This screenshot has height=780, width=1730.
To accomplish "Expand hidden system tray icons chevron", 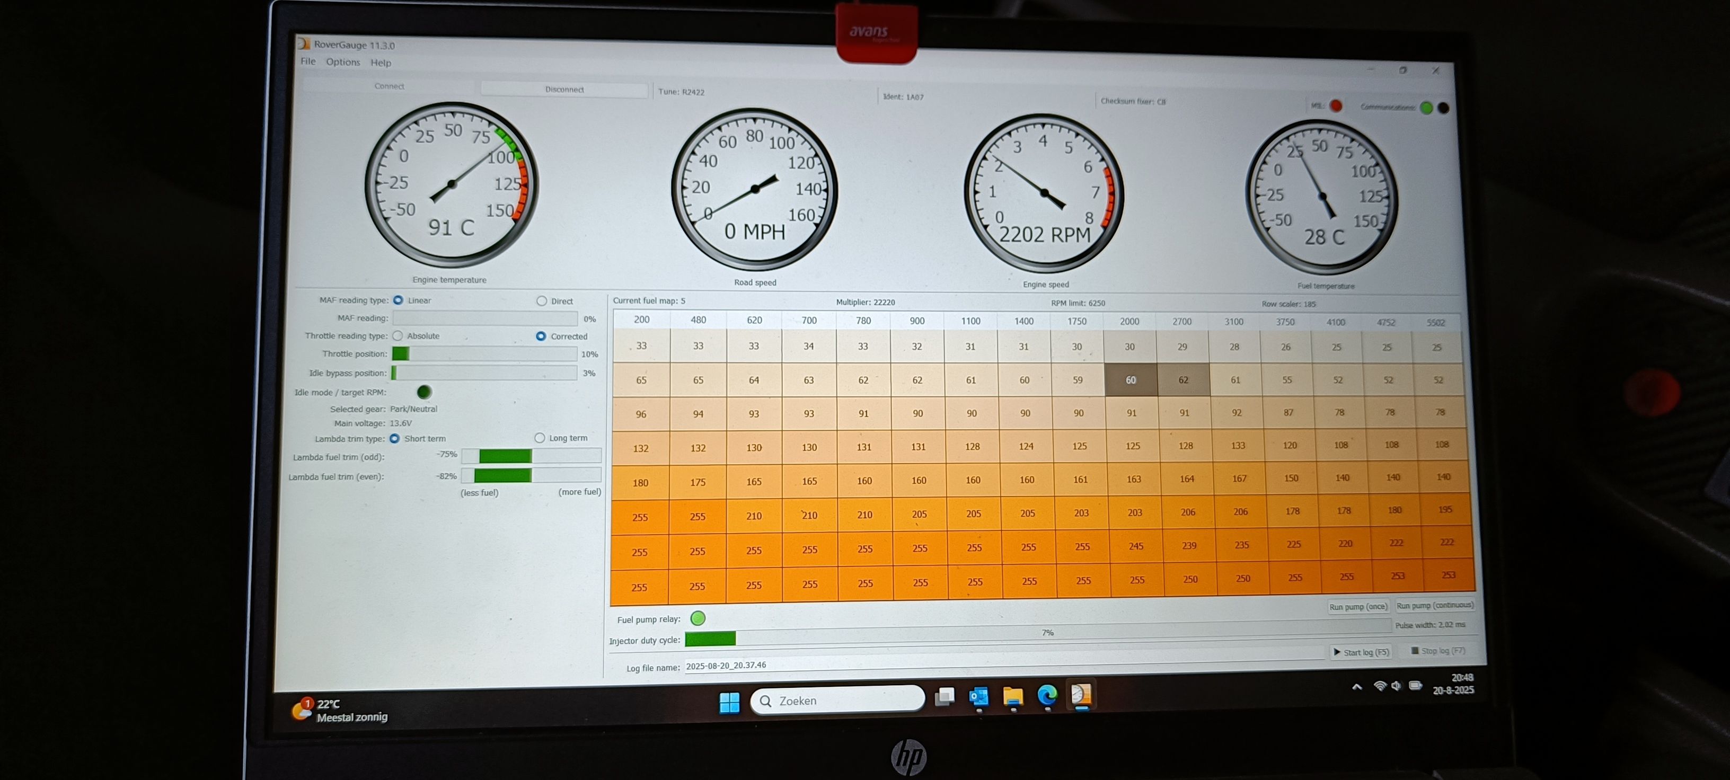I will coord(1357,687).
